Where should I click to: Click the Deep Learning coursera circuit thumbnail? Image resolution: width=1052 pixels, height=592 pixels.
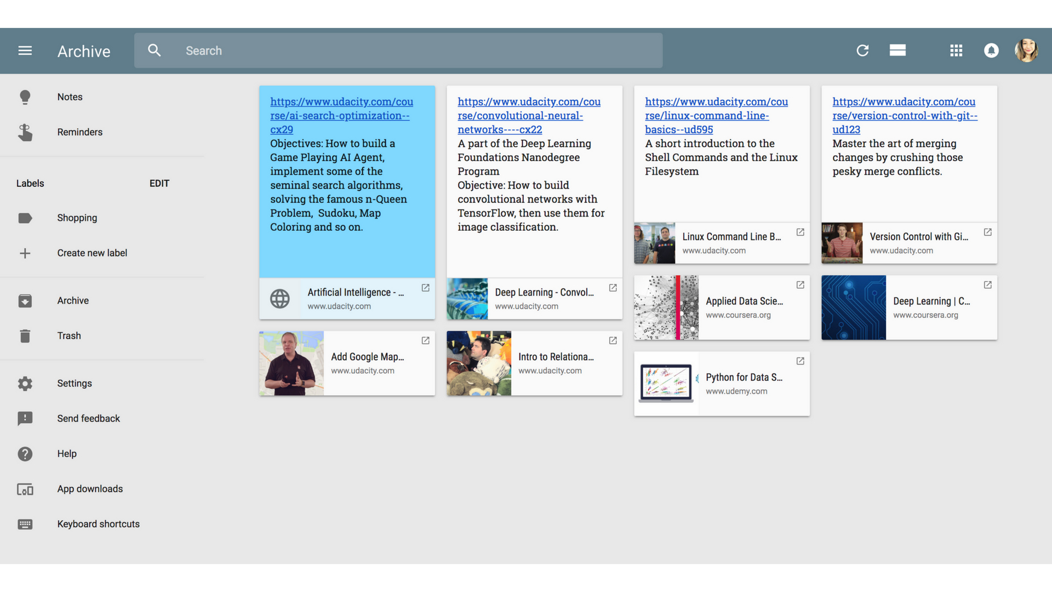pos(854,308)
